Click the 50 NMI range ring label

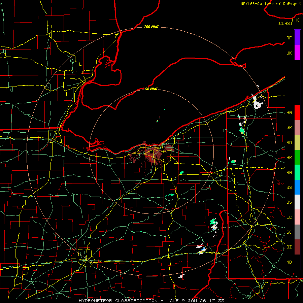click(x=151, y=89)
